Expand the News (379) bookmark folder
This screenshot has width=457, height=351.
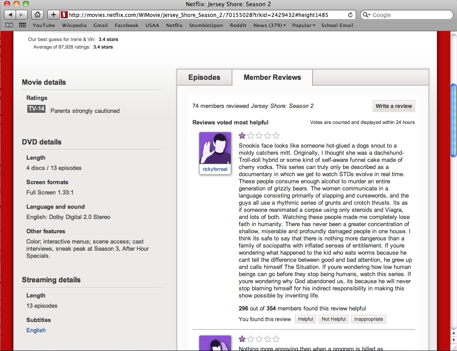click(x=269, y=25)
